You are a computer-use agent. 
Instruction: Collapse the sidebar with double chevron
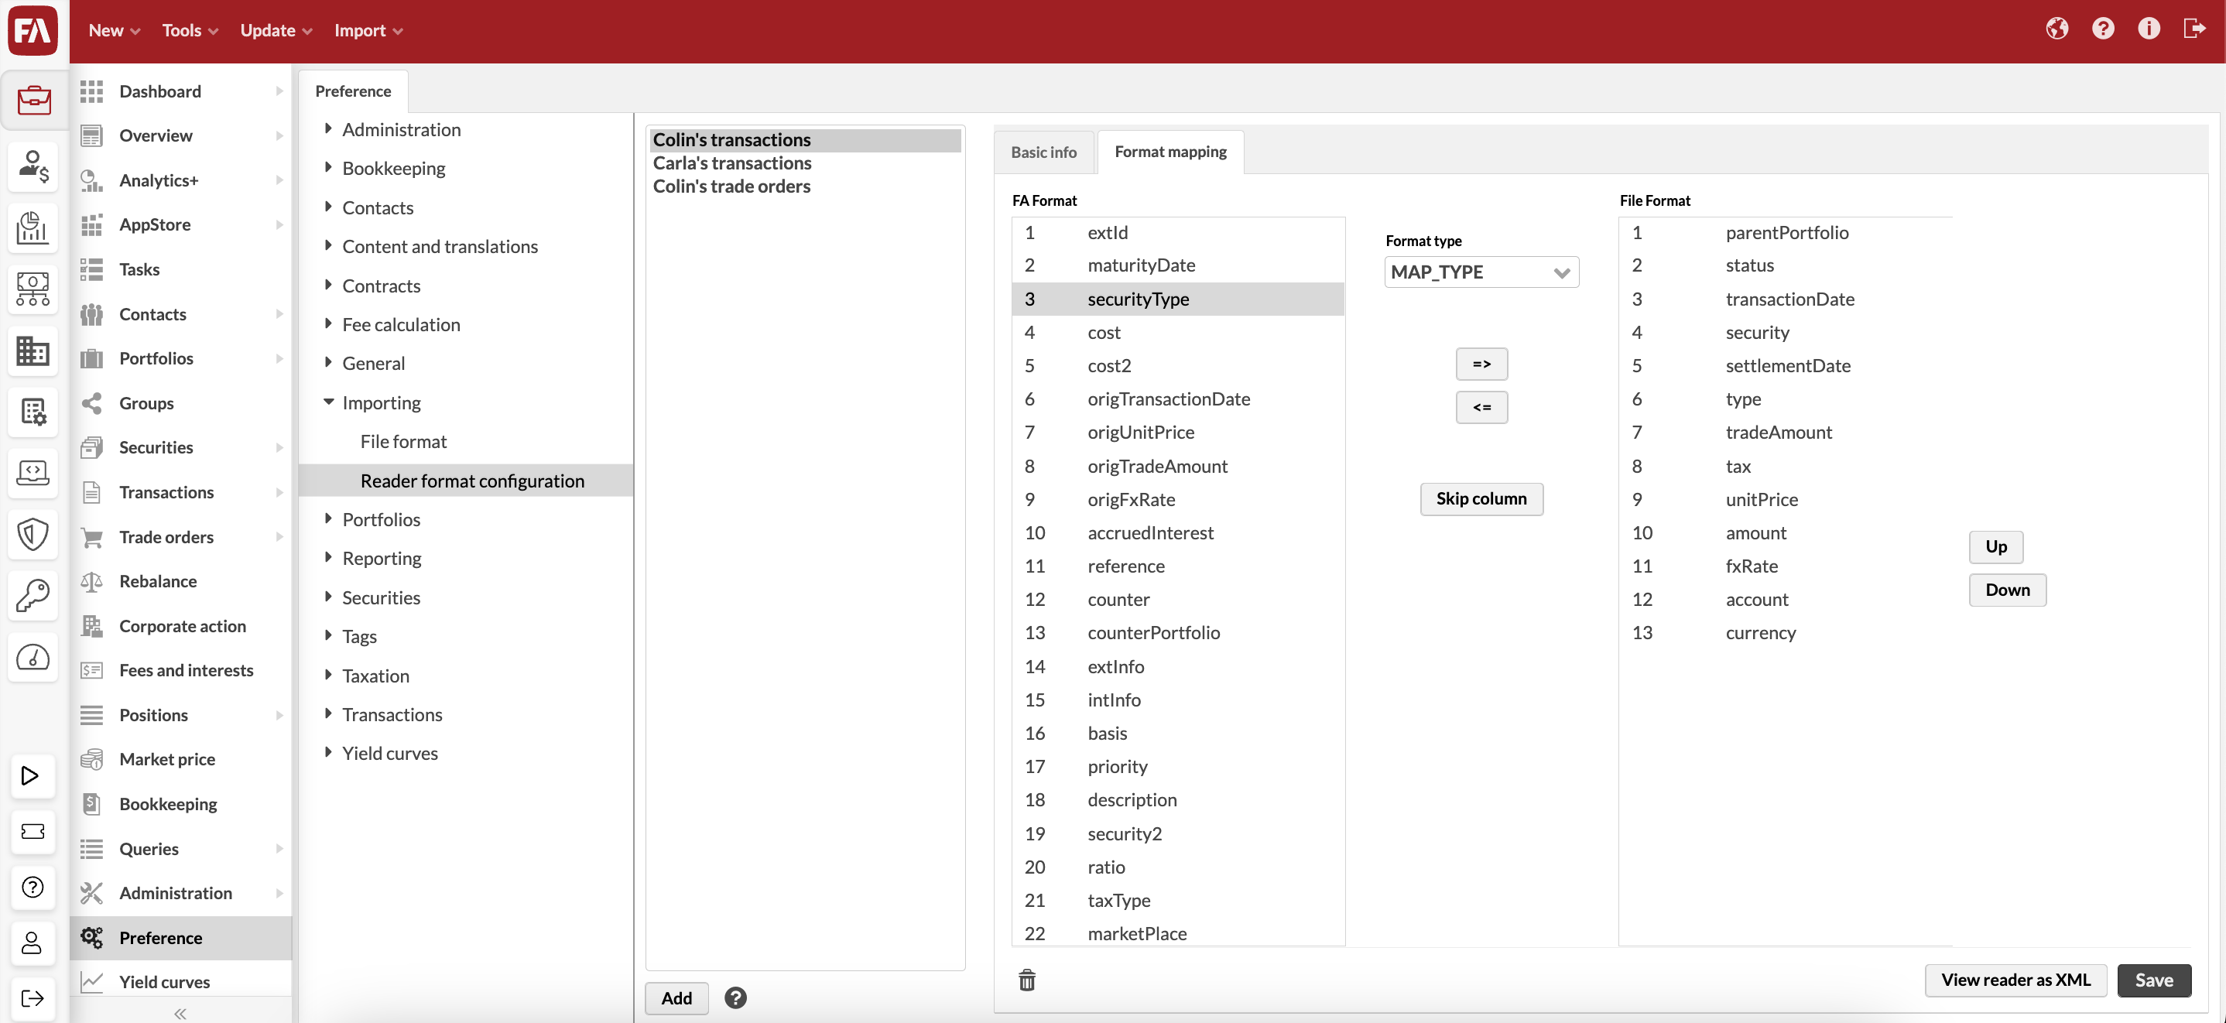coord(180,1014)
